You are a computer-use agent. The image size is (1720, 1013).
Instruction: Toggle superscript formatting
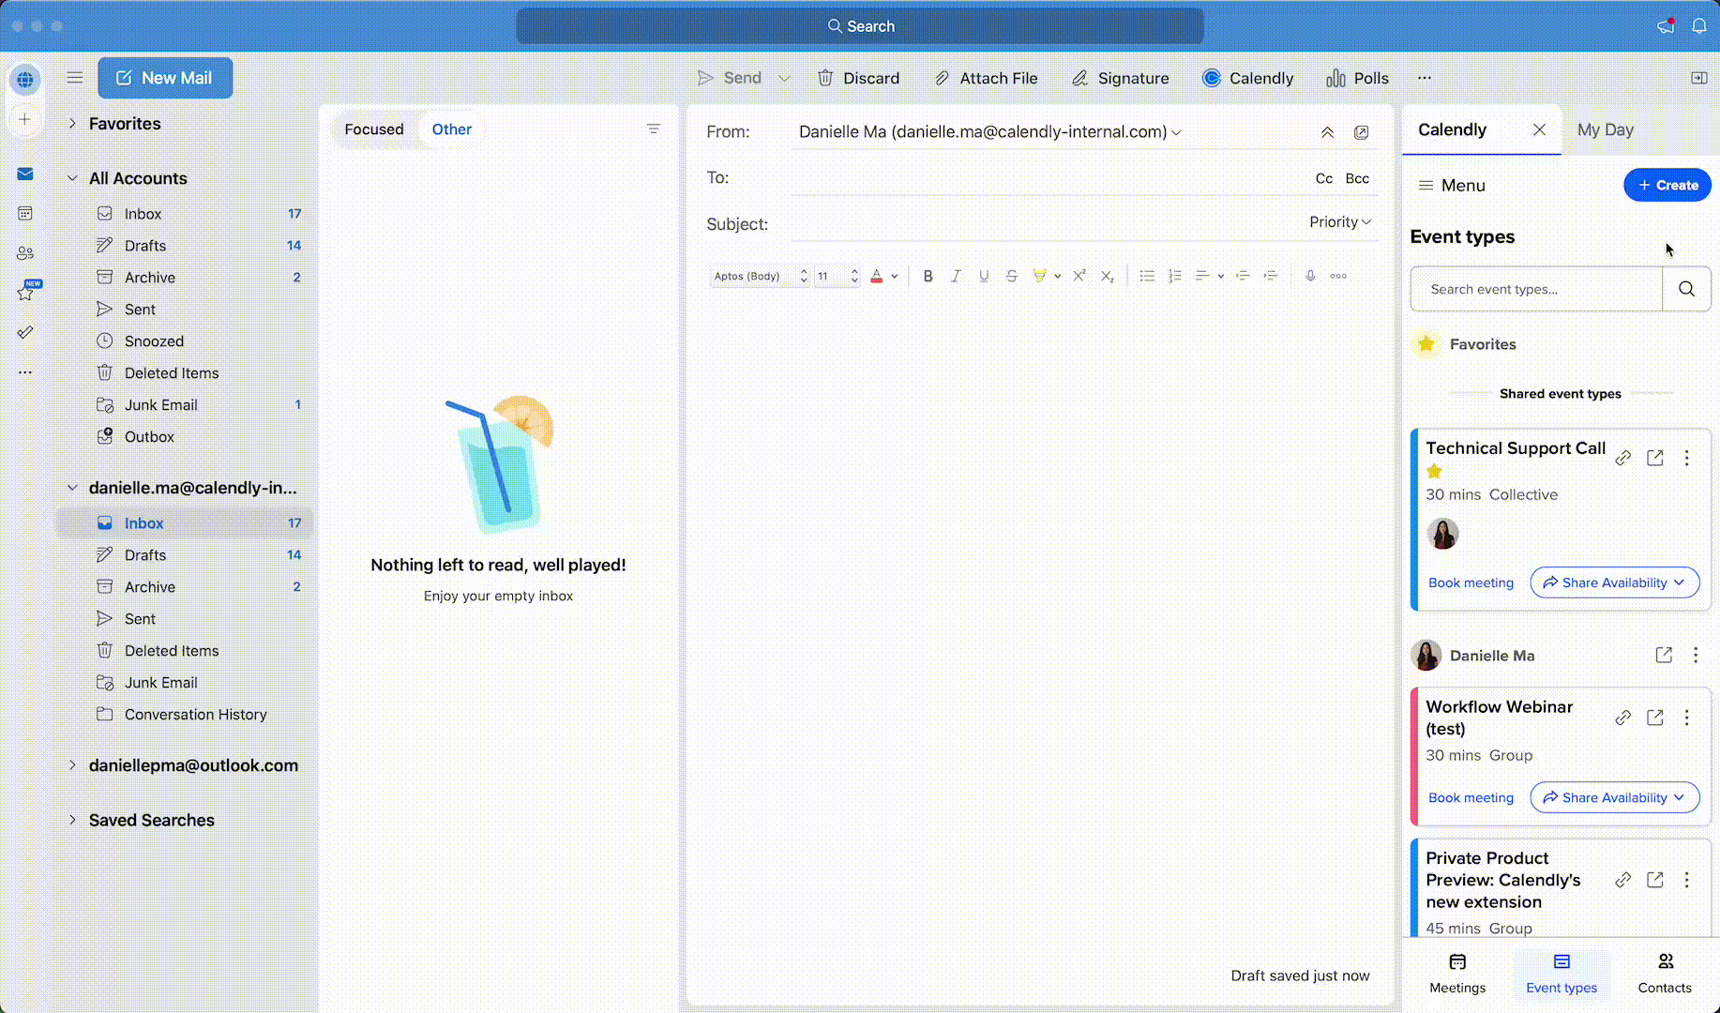[x=1079, y=276]
